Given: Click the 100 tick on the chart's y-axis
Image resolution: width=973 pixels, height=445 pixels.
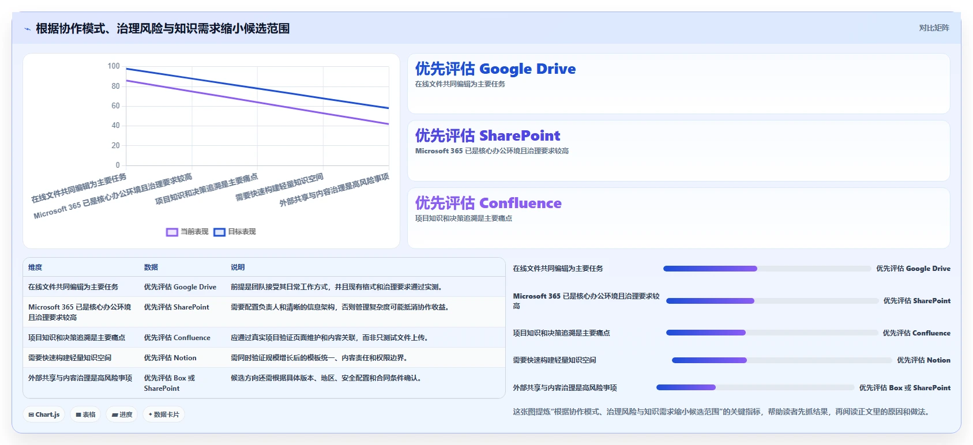Looking at the screenshot, I should point(114,66).
